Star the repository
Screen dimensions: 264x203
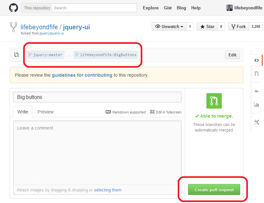[207, 26]
